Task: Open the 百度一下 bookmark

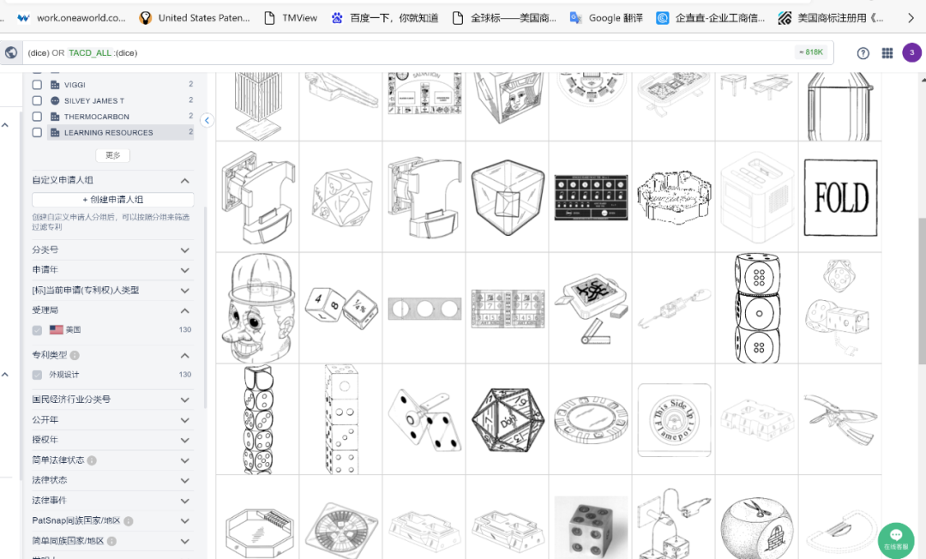Action: pyautogui.click(x=384, y=18)
